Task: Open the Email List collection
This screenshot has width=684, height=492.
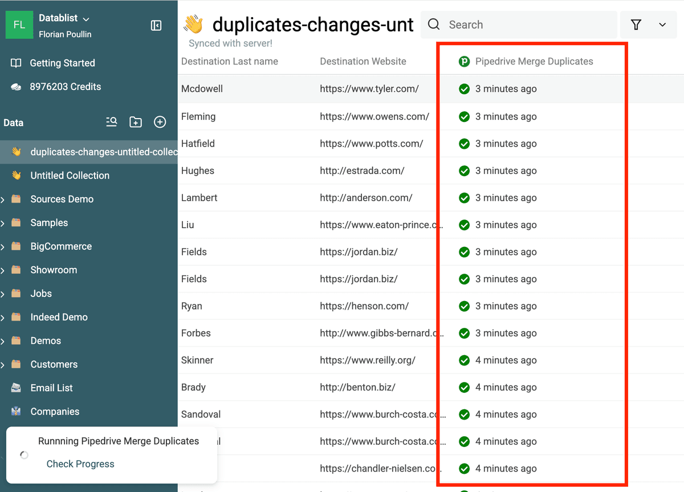Action: pos(51,388)
